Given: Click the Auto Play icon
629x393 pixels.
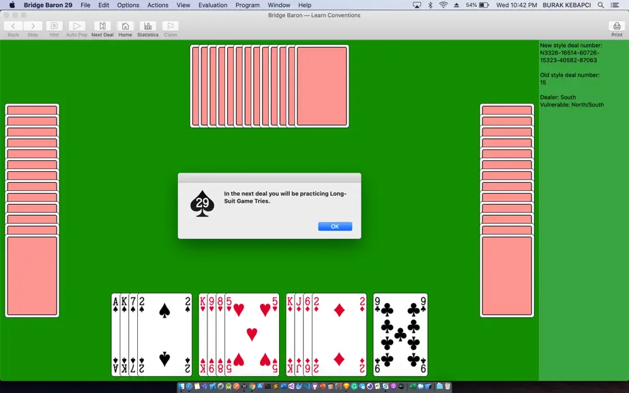Looking at the screenshot, I should tap(76, 26).
